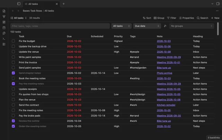Click the Send the contract task
This screenshot has height=140, width=222.
pos(29,105)
